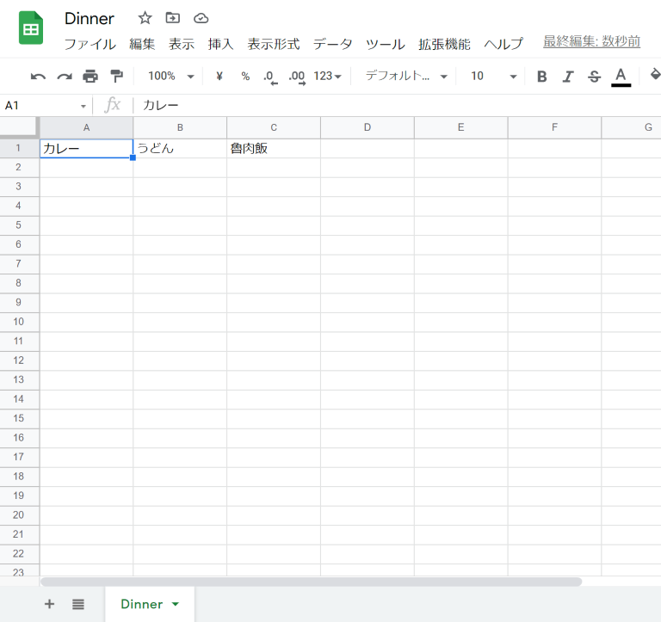Screen dimensions: 661x622
Task: Click the print icon
Action: click(x=90, y=77)
